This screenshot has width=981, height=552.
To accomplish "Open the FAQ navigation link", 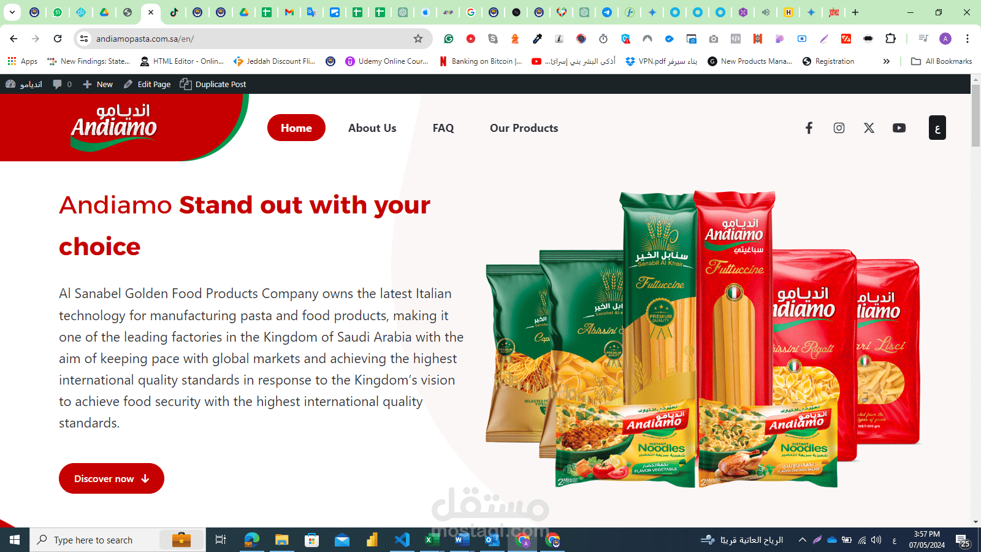I will [443, 128].
